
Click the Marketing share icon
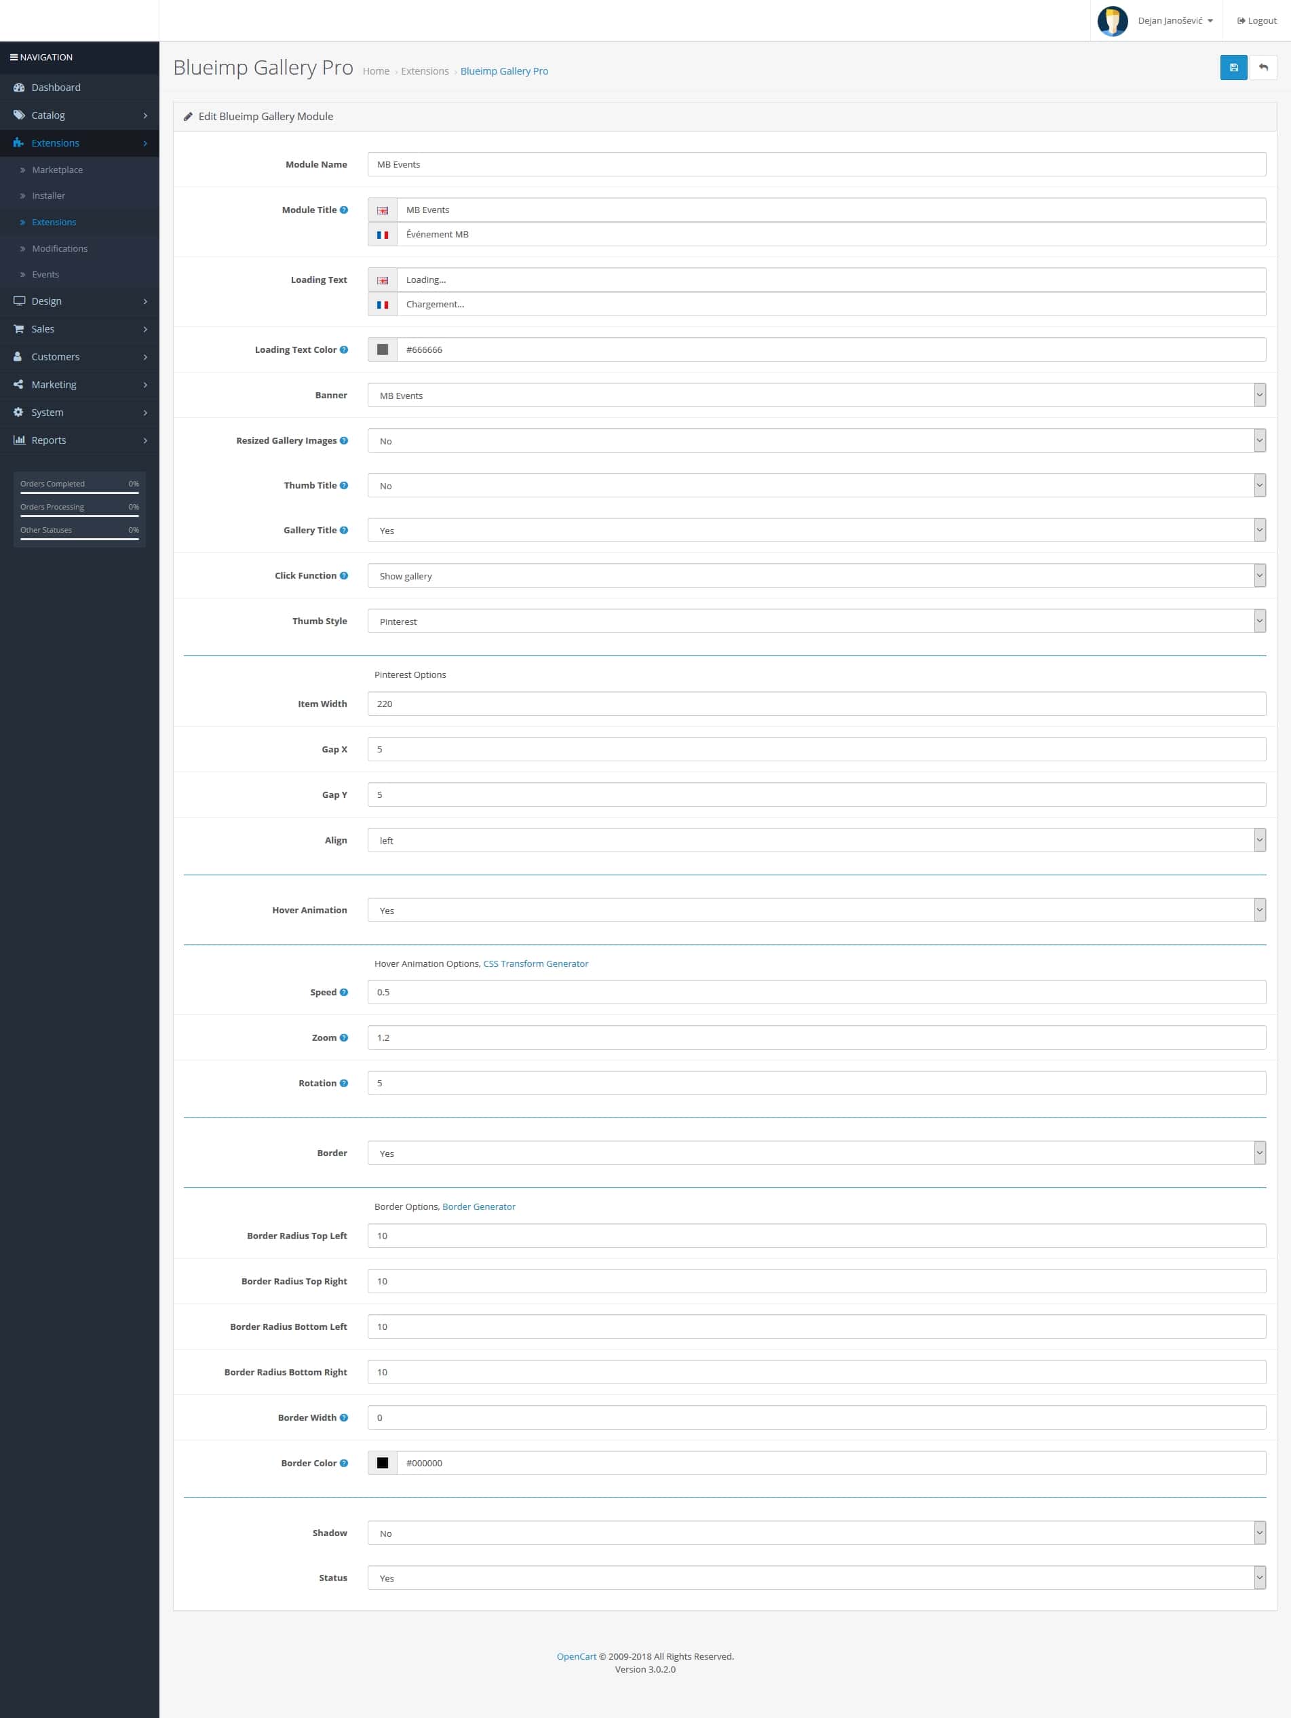click(18, 385)
